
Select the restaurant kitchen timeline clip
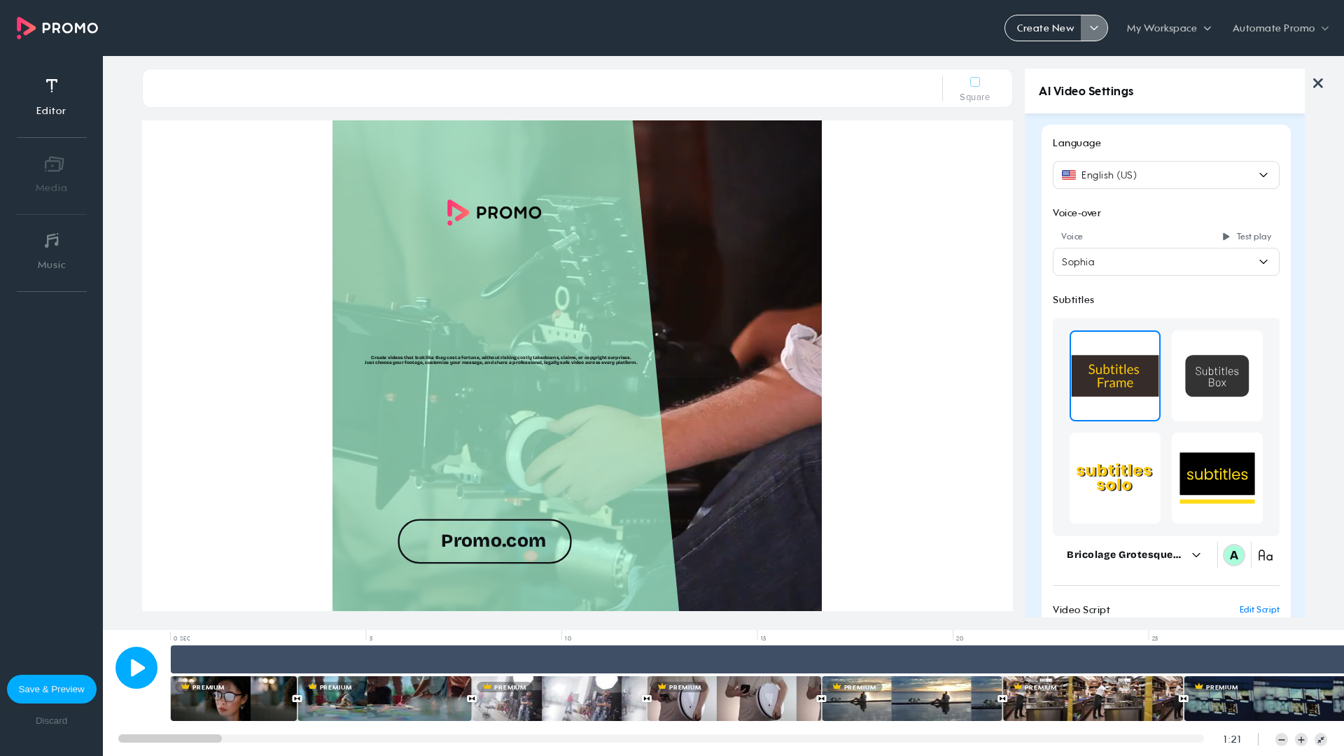point(1093,699)
